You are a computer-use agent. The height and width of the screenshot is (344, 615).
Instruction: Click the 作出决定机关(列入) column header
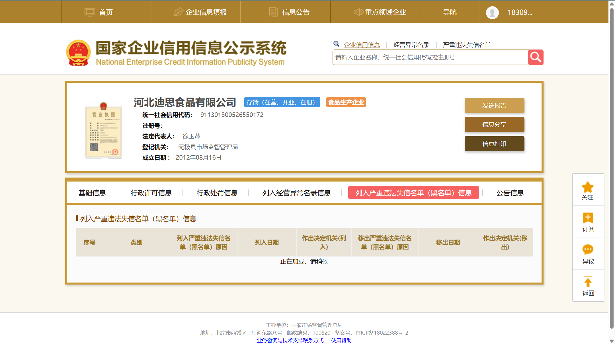click(x=324, y=242)
